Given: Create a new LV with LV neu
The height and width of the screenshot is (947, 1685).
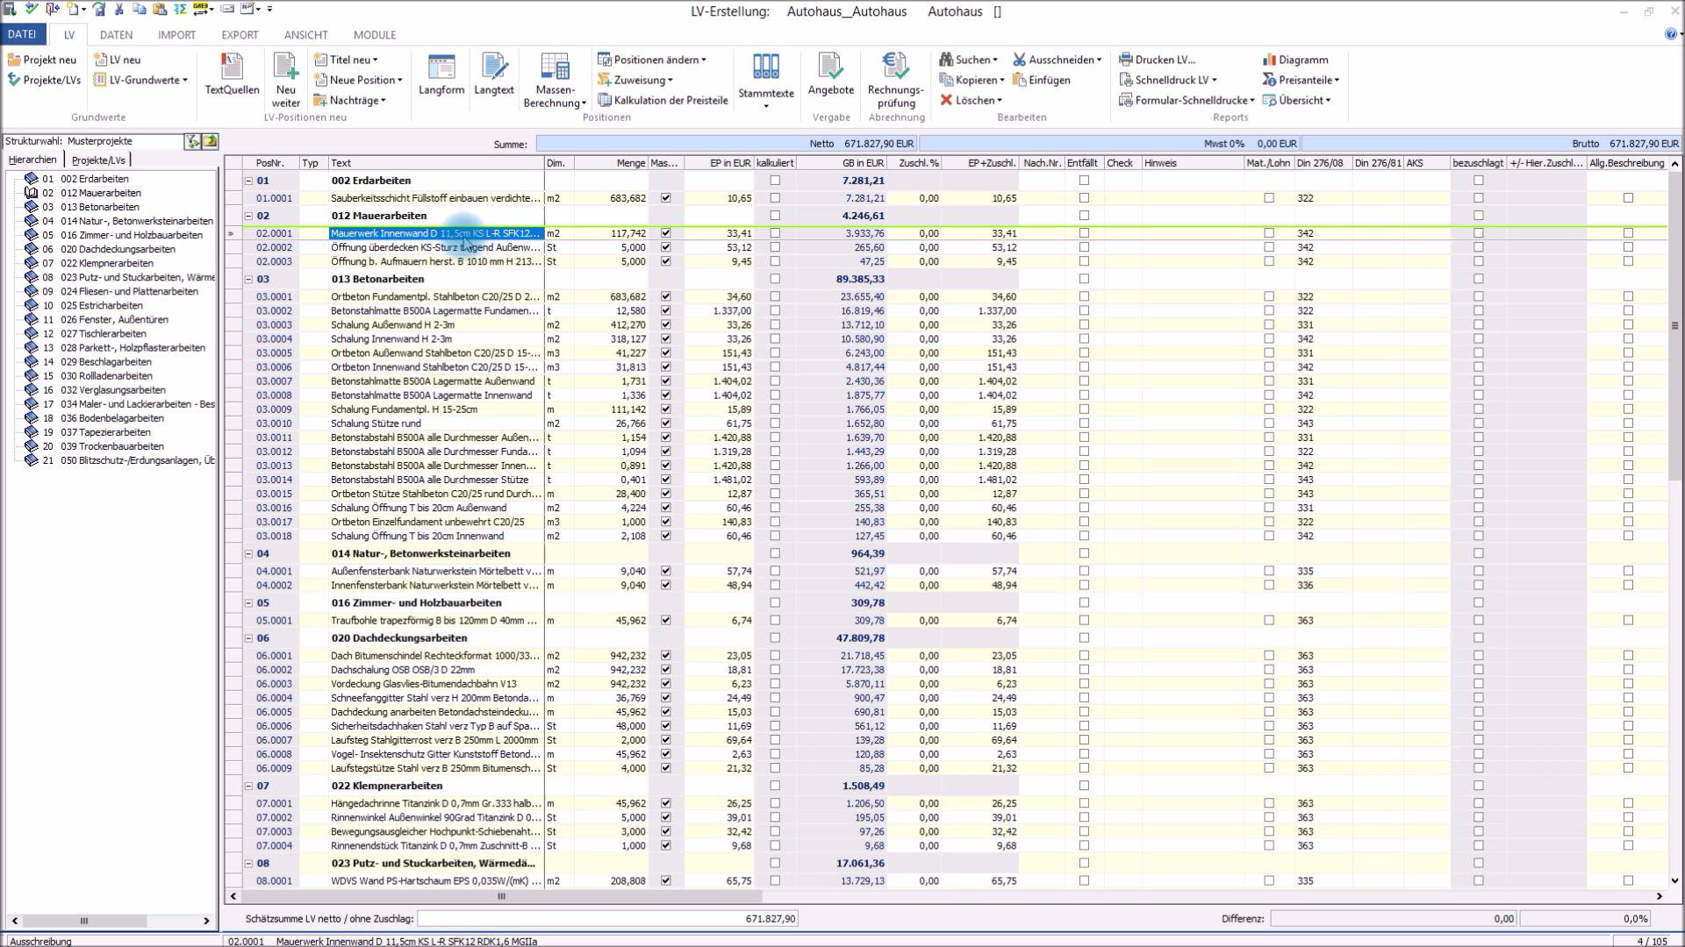Looking at the screenshot, I should click(x=118, y=60).
